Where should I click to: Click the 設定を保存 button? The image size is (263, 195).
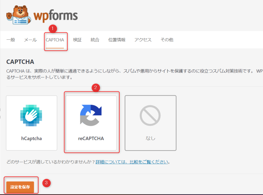(x=20, y=187)
